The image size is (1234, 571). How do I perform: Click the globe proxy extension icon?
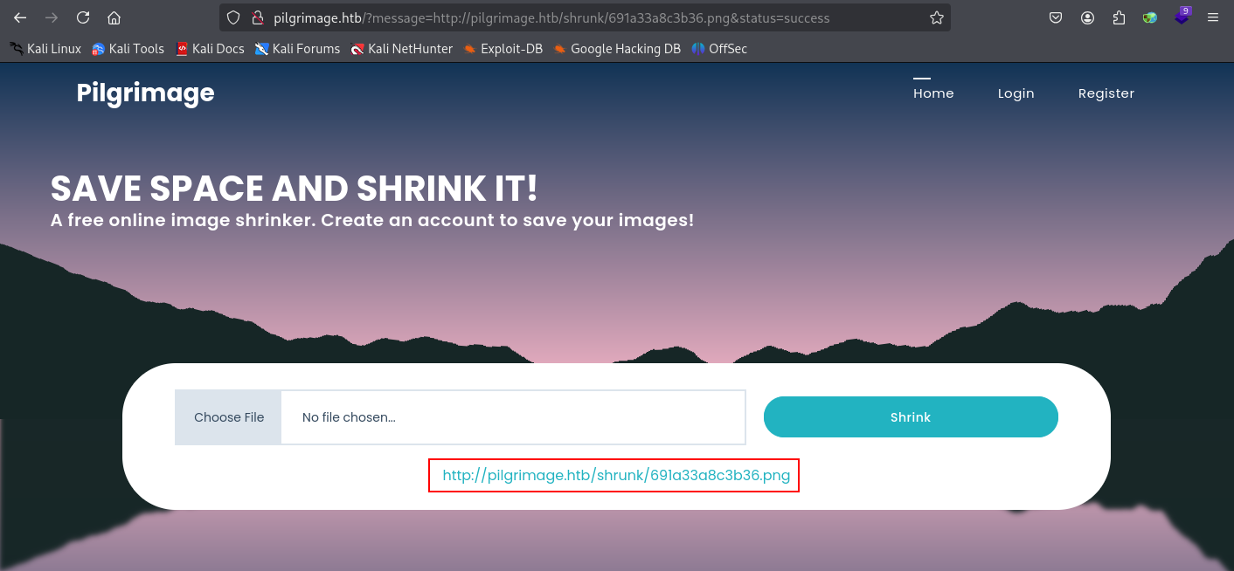click(1150, 17)
